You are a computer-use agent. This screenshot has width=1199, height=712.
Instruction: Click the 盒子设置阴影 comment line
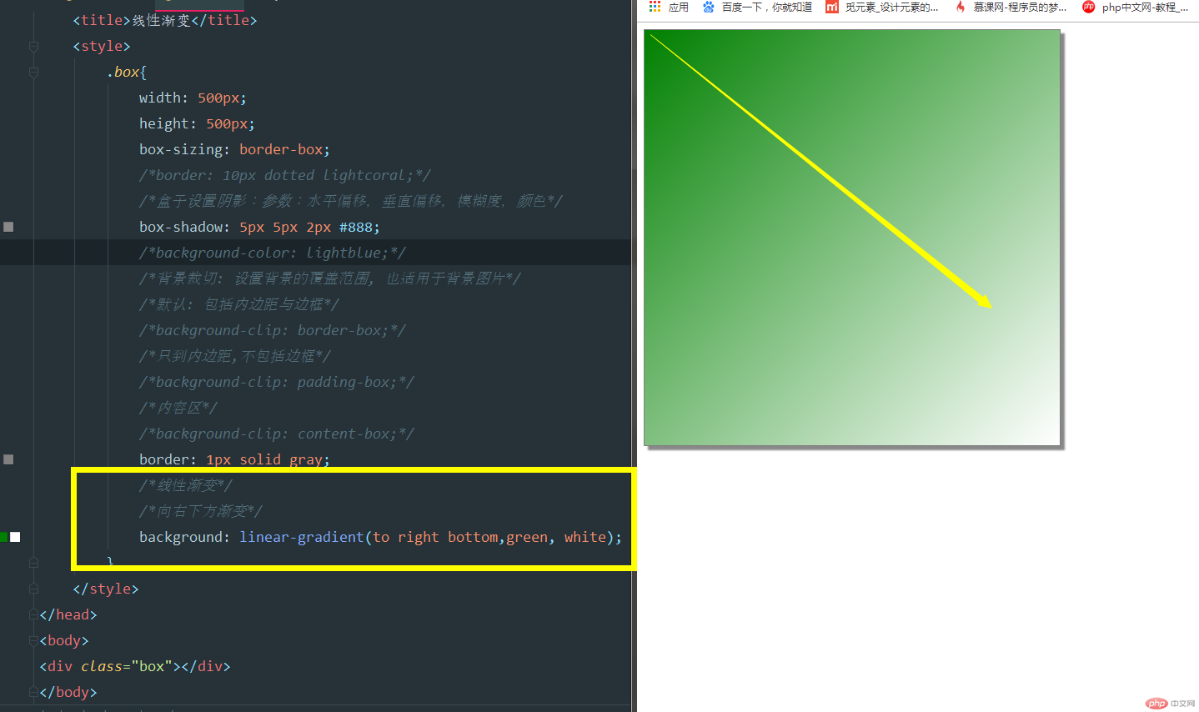click(350, 201)
